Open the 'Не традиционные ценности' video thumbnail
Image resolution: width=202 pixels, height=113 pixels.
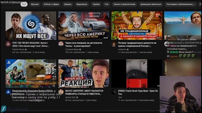pos(137,26)
